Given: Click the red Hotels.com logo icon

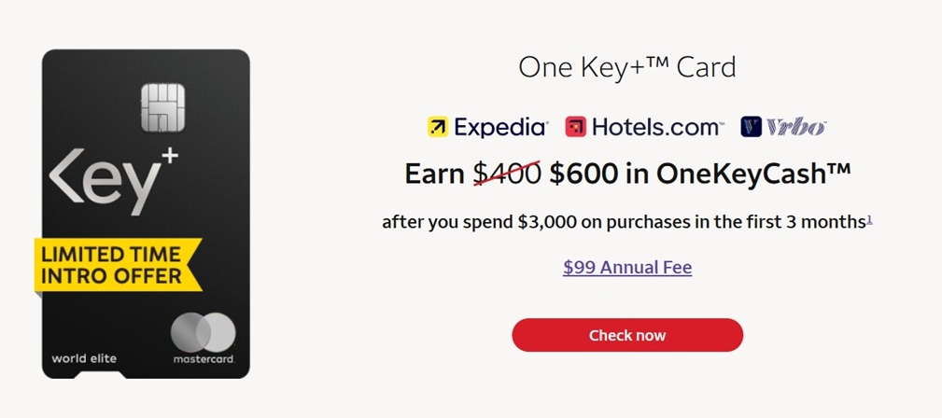Looking at the screenshot, I should point(575,127).
